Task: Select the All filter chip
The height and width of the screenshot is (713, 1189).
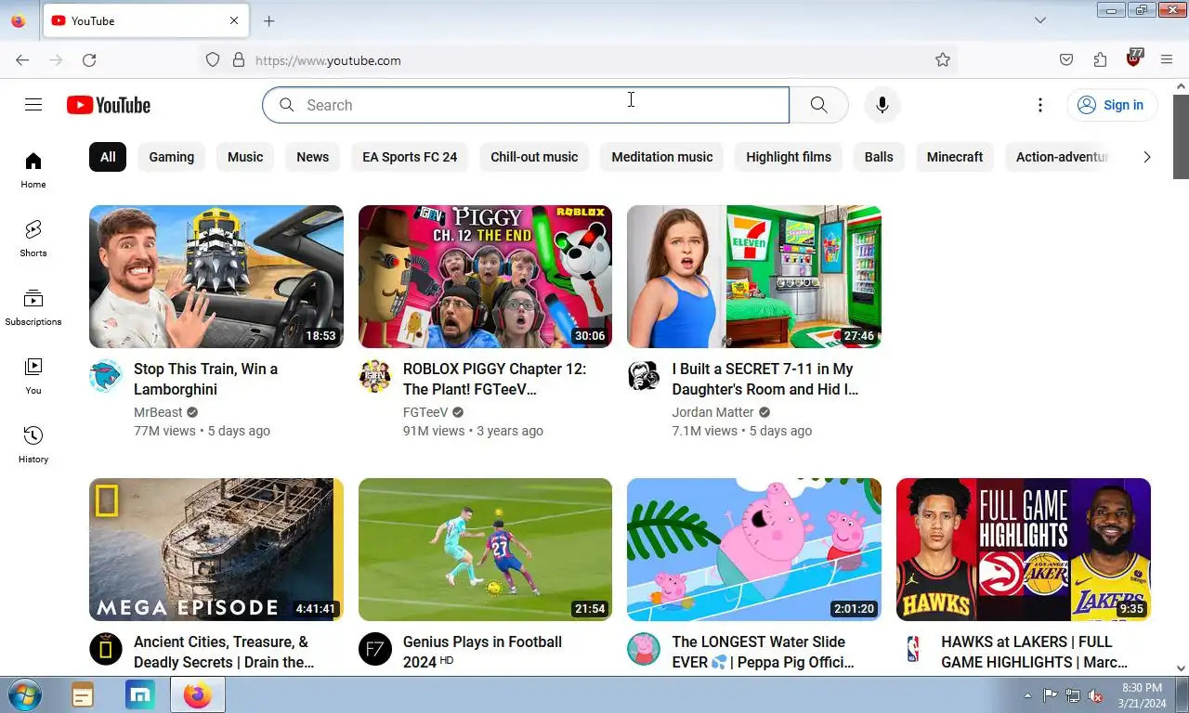Action: (108, 157)
